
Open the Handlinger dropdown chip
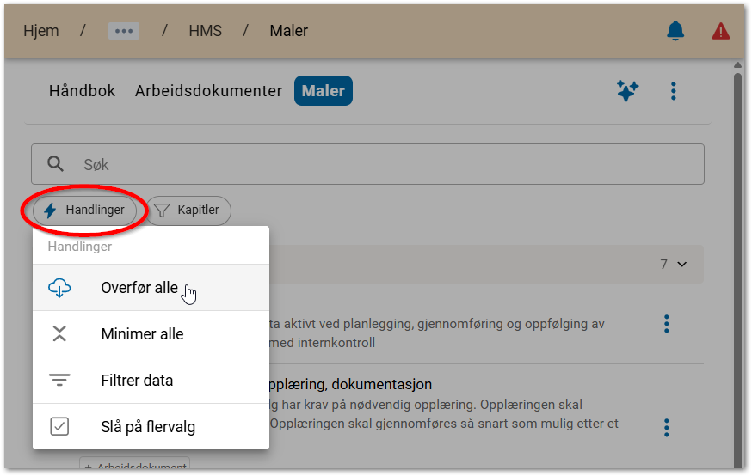85,210
